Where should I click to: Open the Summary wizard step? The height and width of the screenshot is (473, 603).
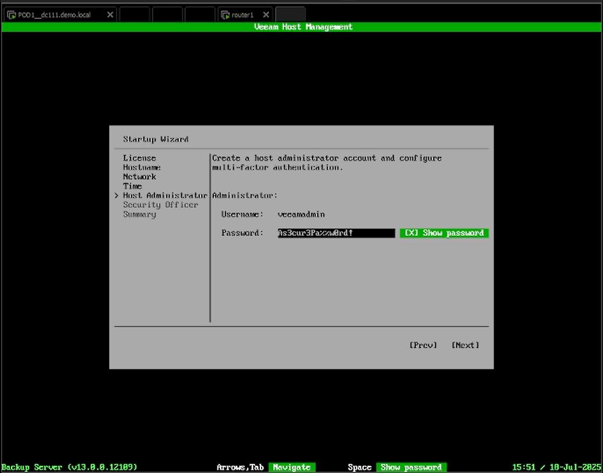coord(139,214)
